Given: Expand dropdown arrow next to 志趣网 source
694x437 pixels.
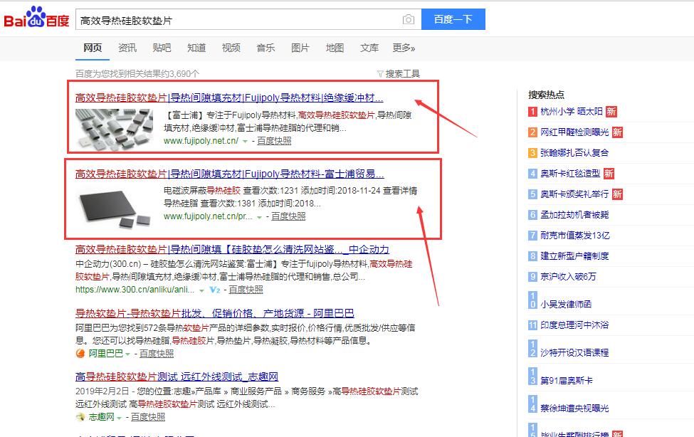Looking at the screenshot, I should pyautogui.click(x=119, y=417).
